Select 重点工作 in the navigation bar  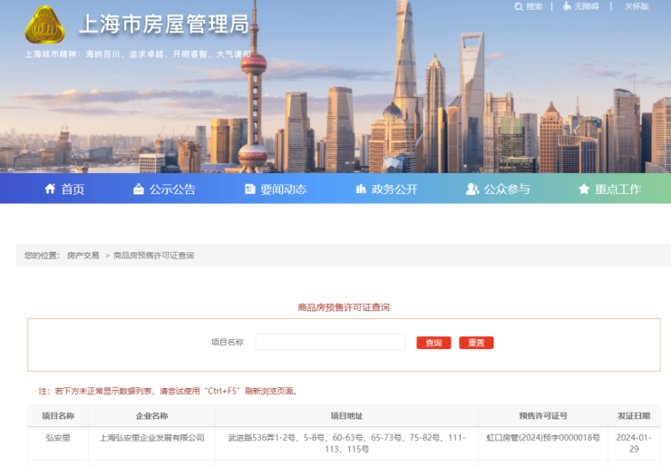pos(618,190)
